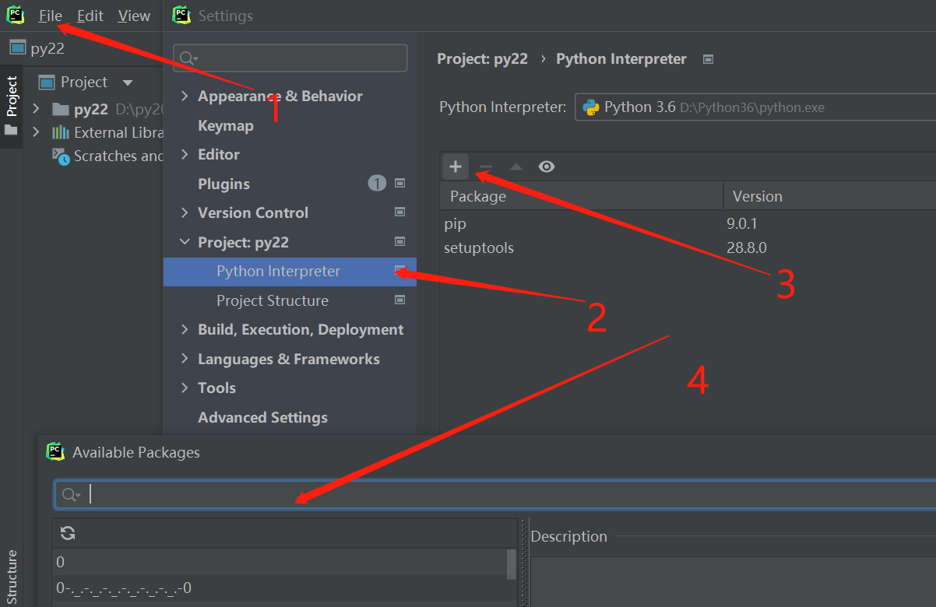The width and height of the screenshot is (936, 607).
Task: Click the PyCharm icon in Settings title
Action: [181, 15]
